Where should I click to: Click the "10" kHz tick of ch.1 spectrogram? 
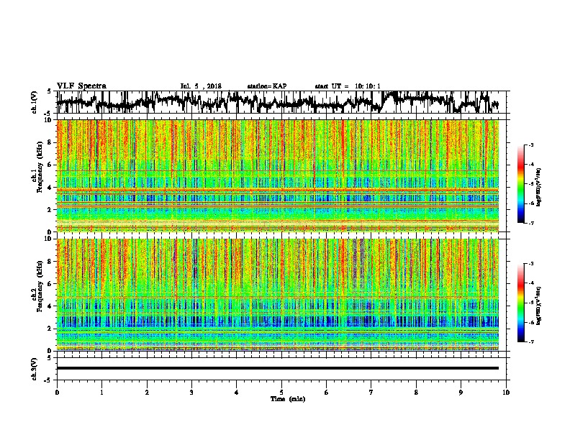(50, 120)
